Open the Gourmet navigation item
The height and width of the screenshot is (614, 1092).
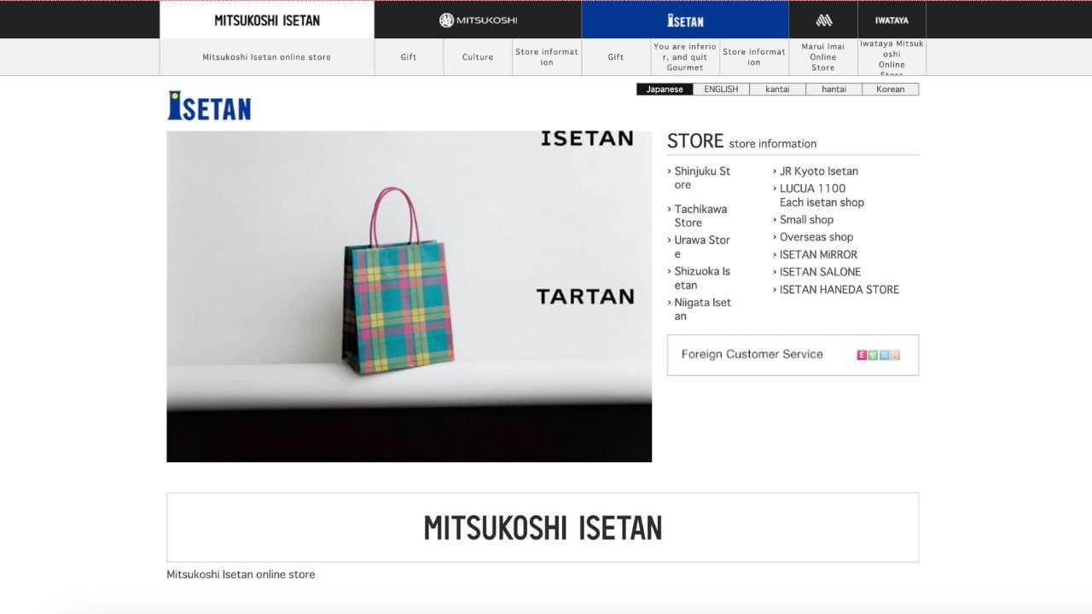[x=685, y=57]
